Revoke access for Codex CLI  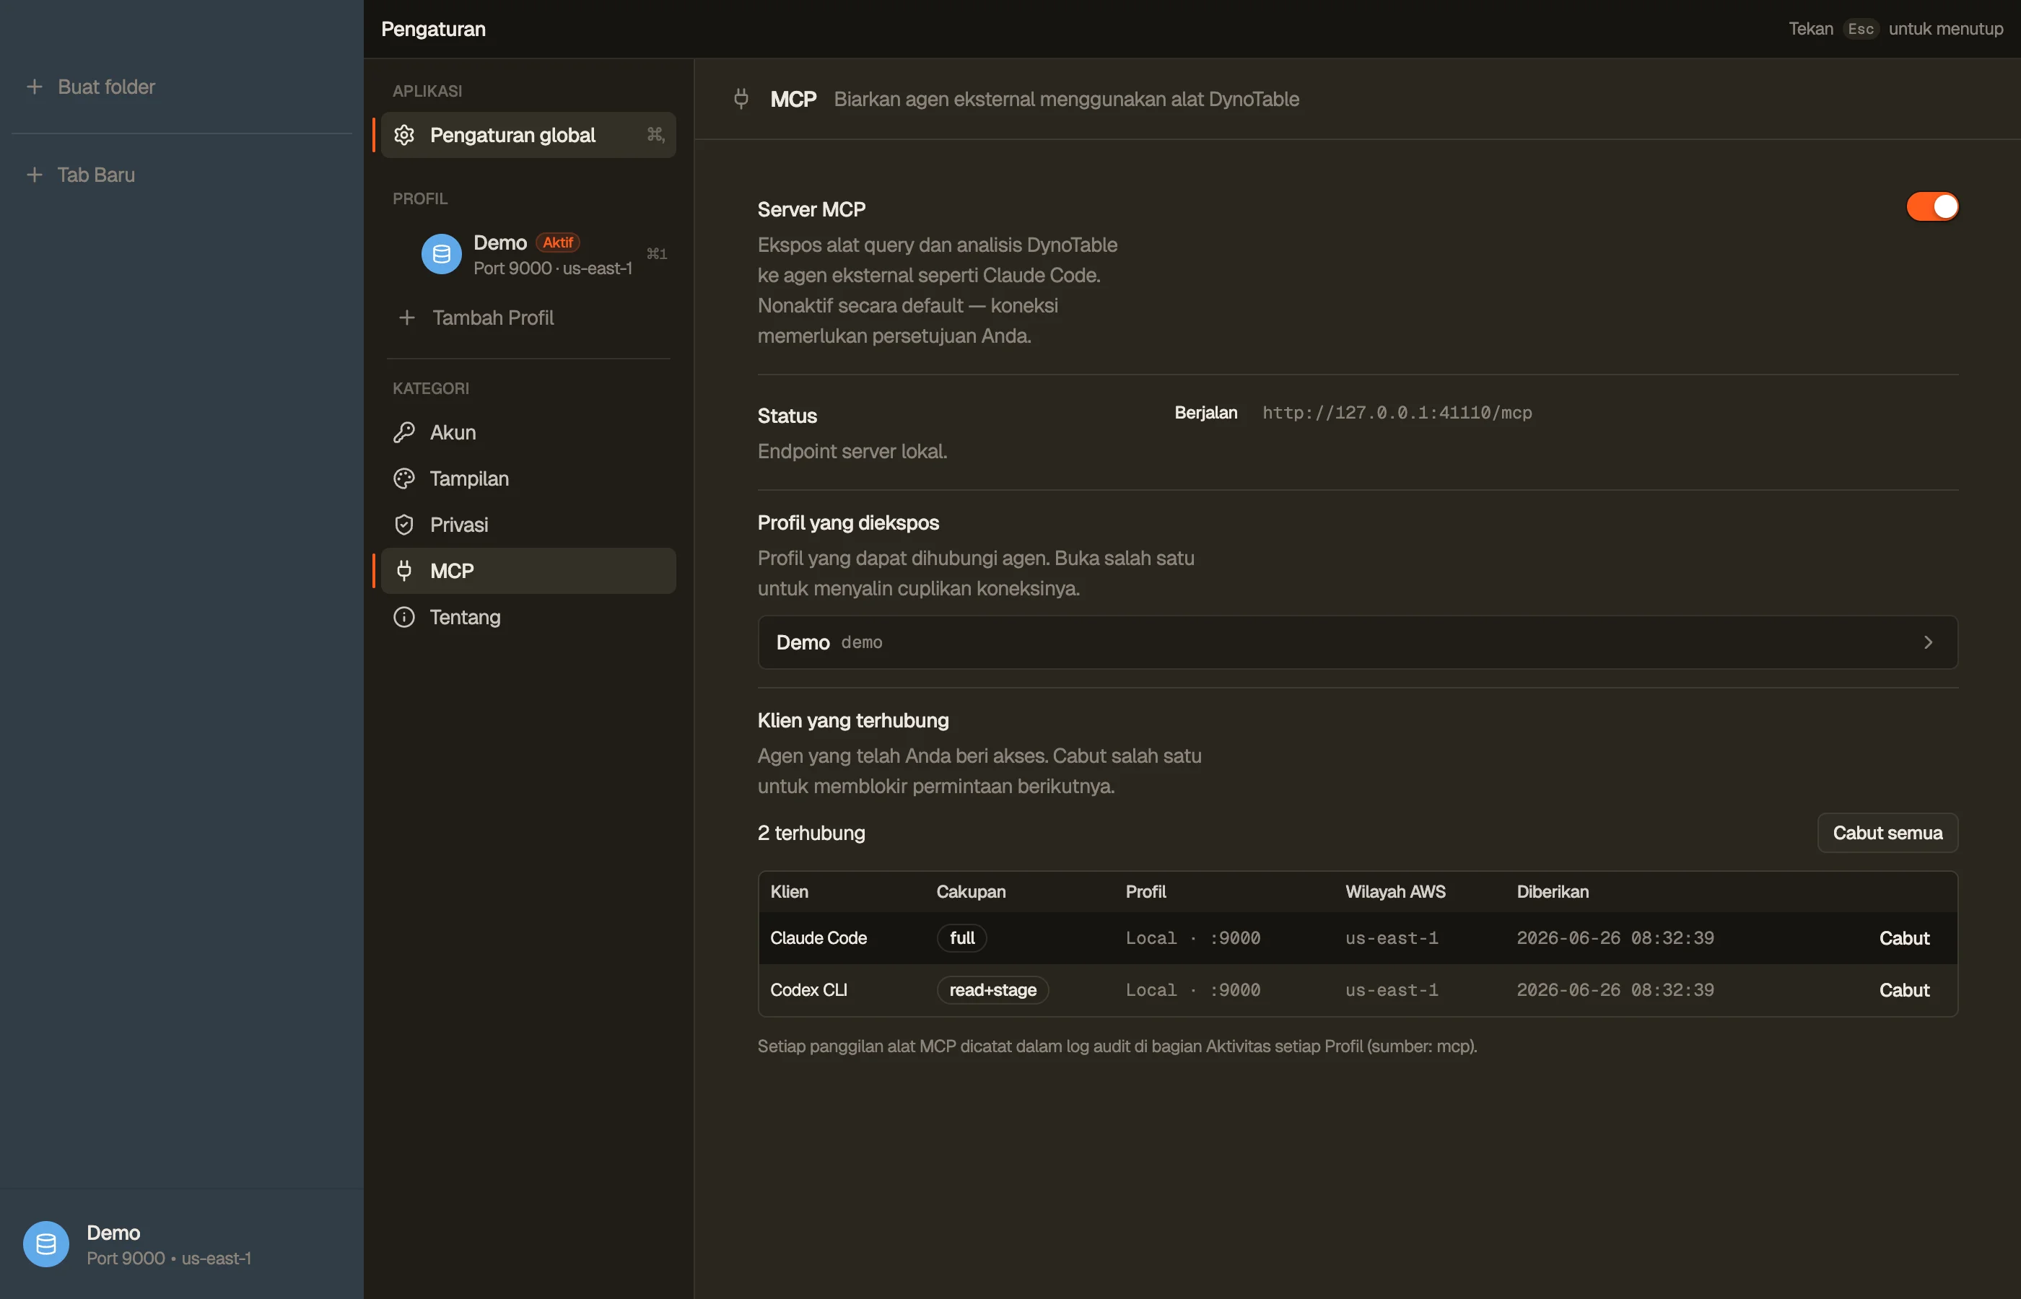click(x=1904, y=990)
